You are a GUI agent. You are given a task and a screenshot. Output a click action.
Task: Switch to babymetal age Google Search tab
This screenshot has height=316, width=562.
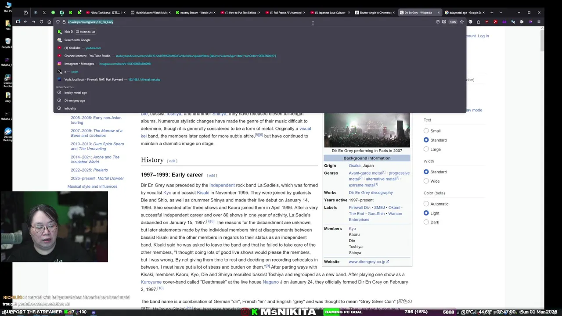pos(464,13)
